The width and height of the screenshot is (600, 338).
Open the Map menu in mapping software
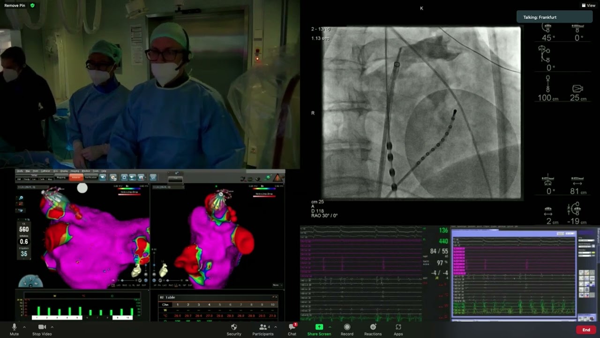pos(28,171)
